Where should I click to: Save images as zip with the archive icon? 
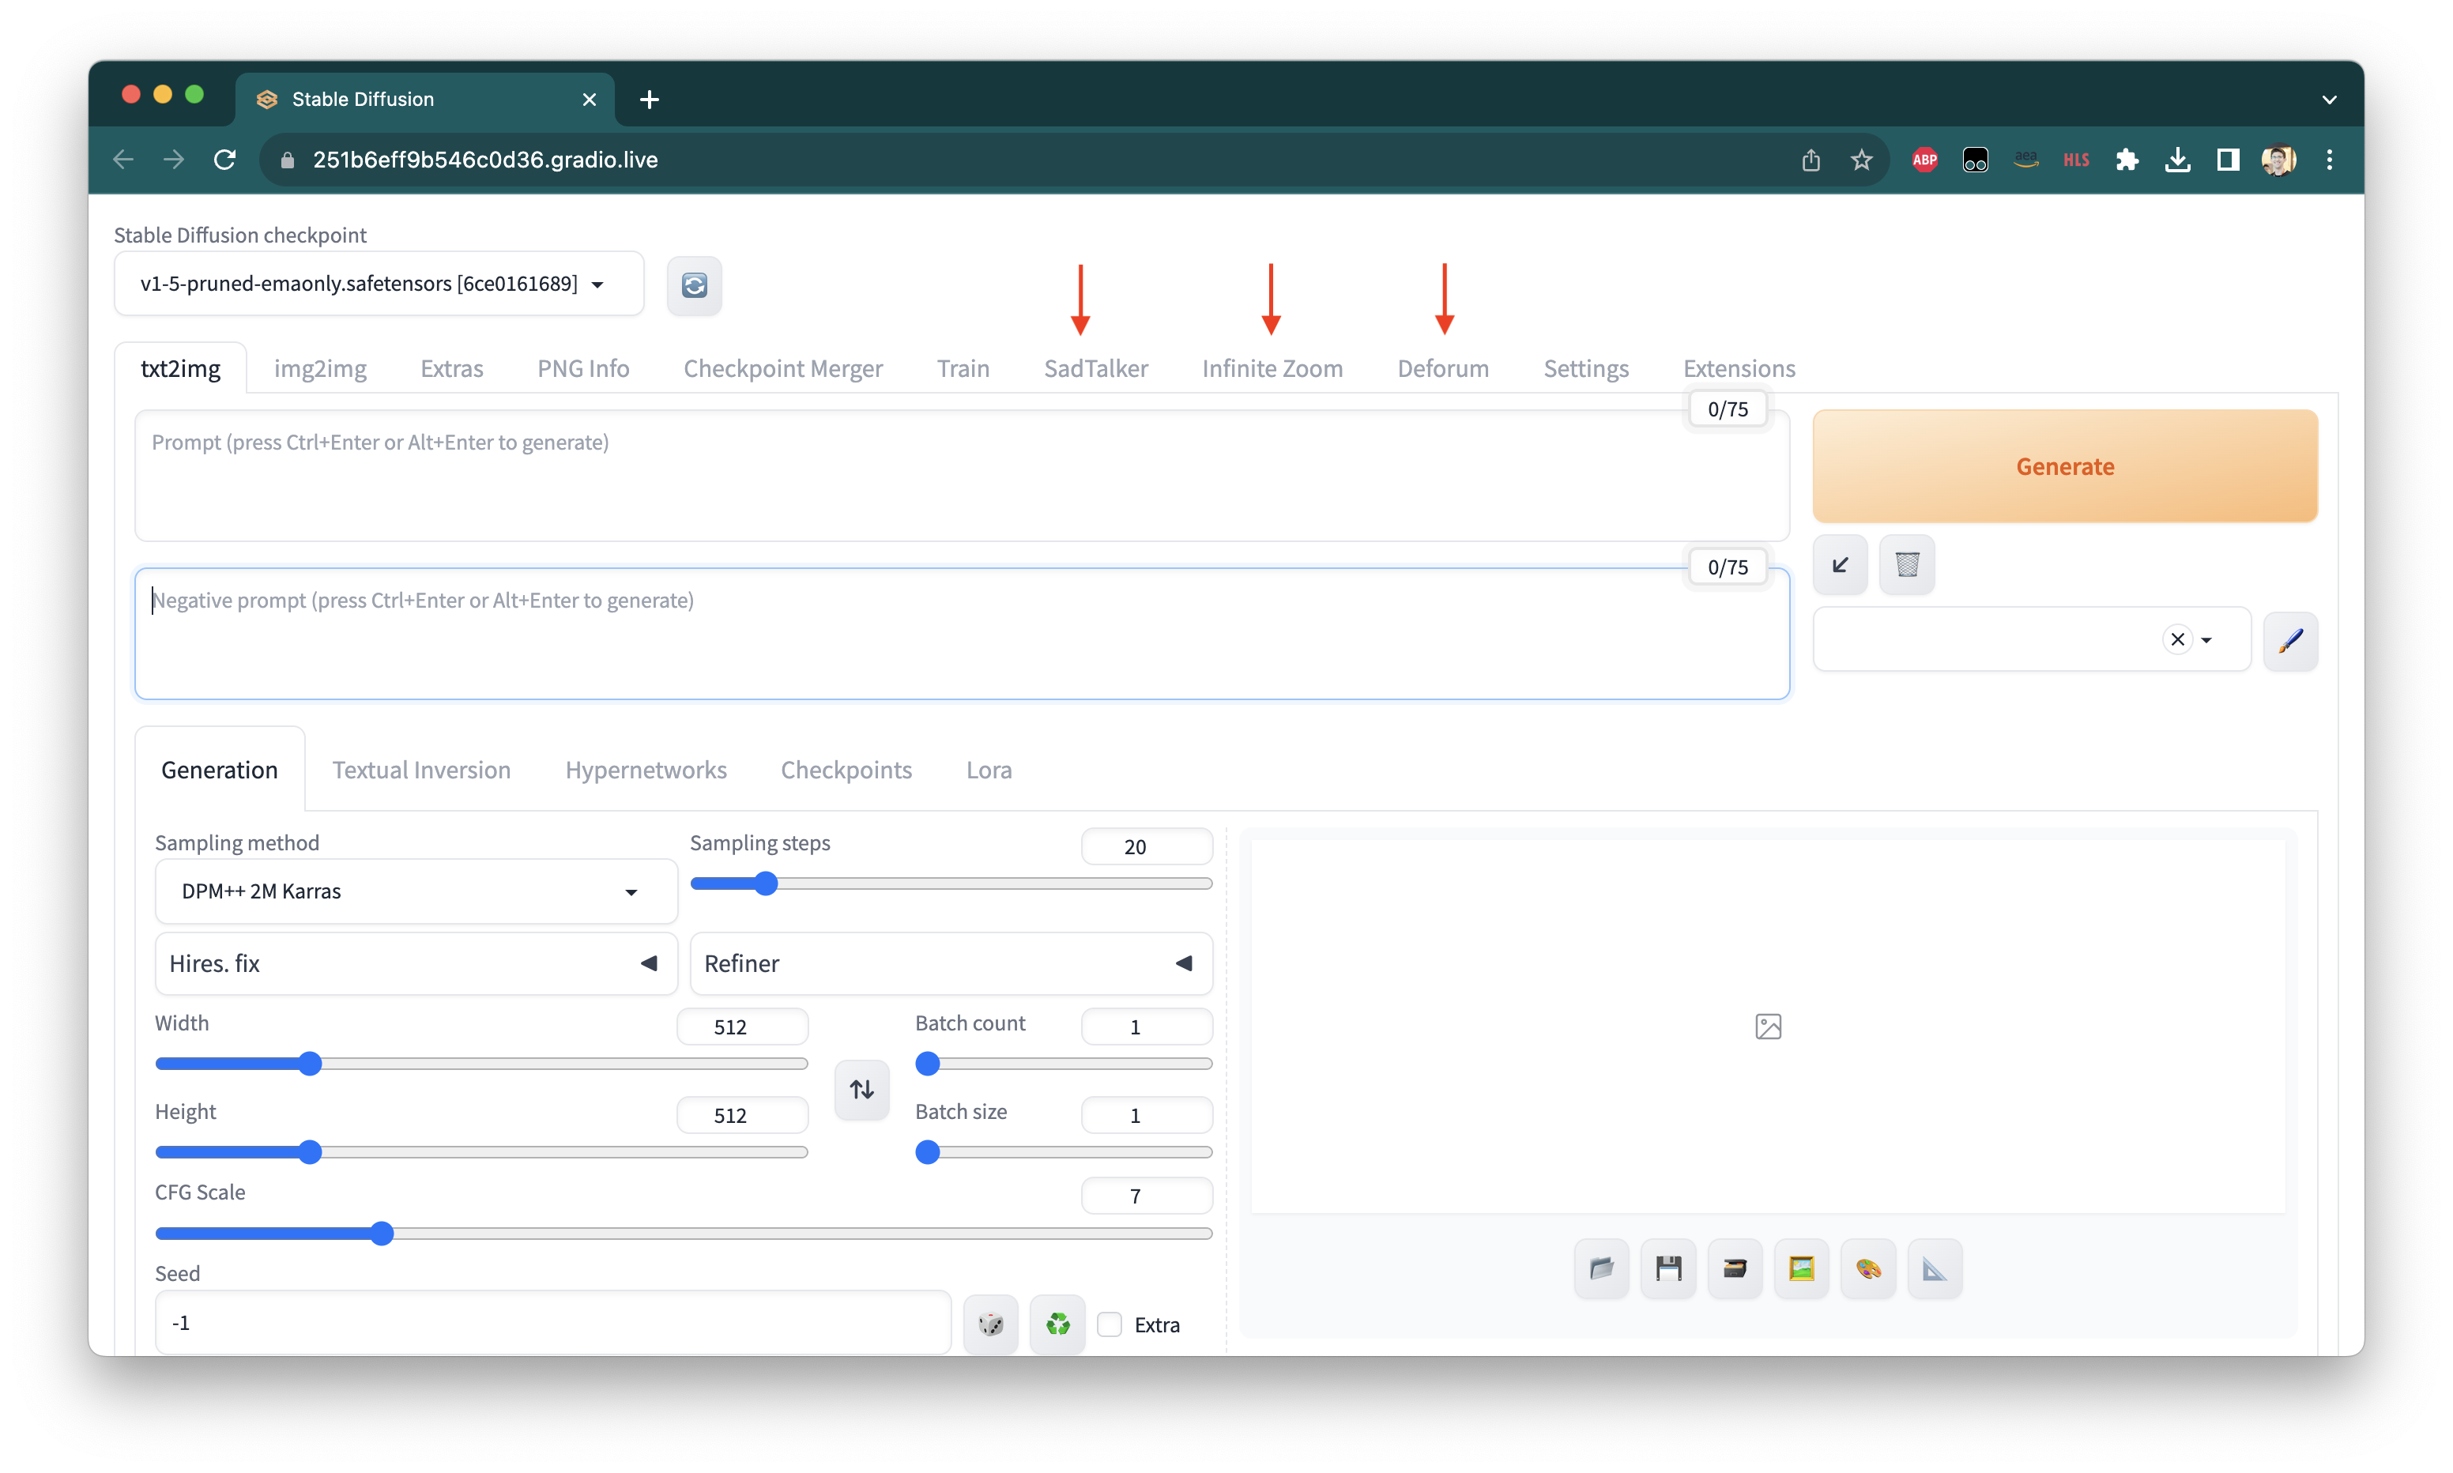(x=1735, y=1268)
